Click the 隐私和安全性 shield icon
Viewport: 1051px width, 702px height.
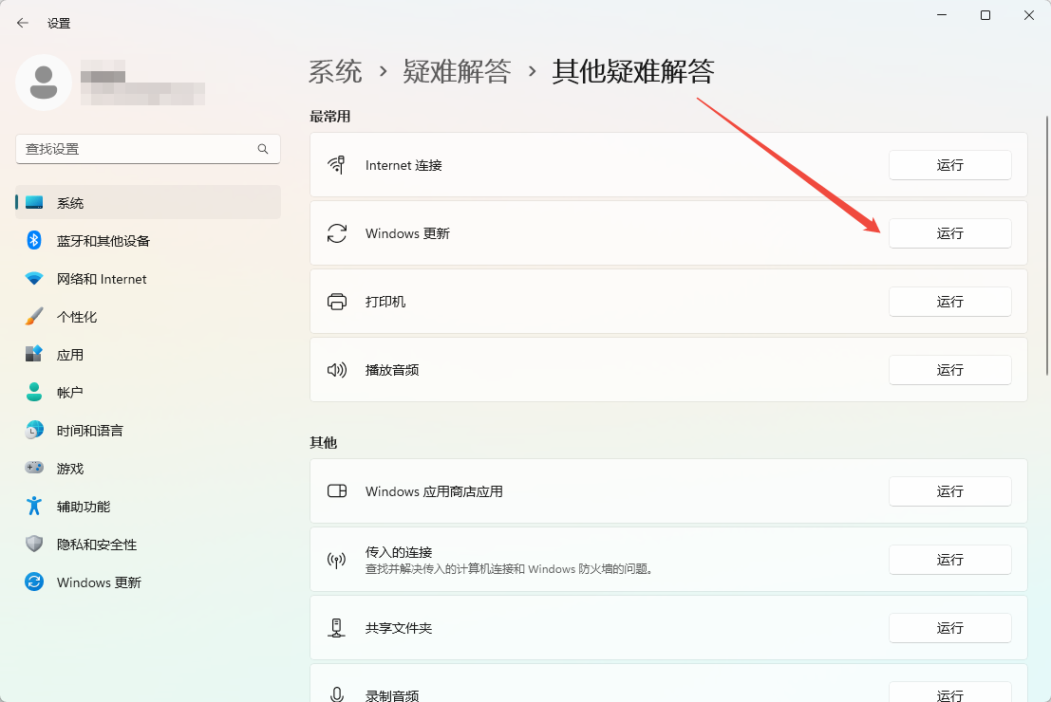click(34, 544)
